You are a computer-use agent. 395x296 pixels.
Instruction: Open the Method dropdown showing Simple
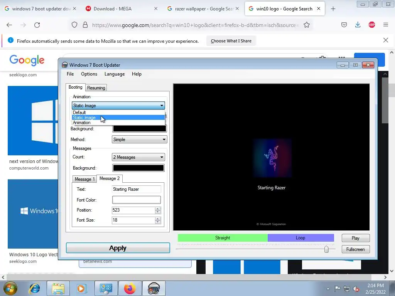[139, 140]
